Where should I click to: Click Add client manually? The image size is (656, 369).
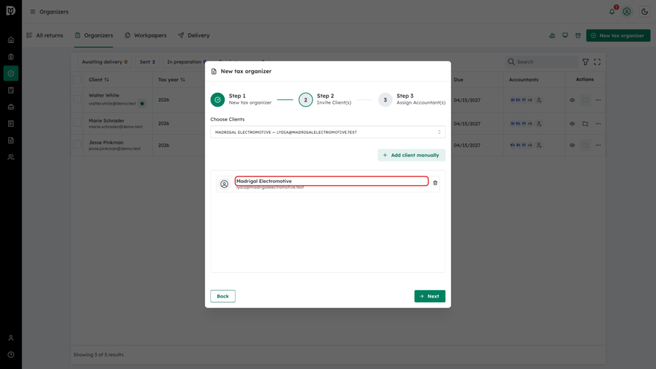pyautogui.click(x=411, y=155)
